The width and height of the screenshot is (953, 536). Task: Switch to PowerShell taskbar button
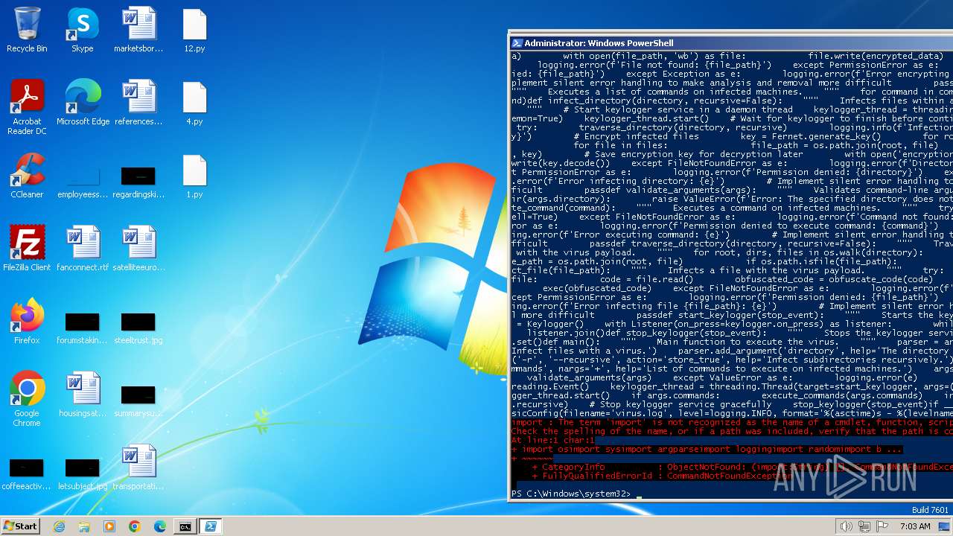coord(211,526)
